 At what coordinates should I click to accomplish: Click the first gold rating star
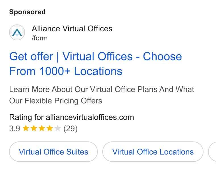26,128
